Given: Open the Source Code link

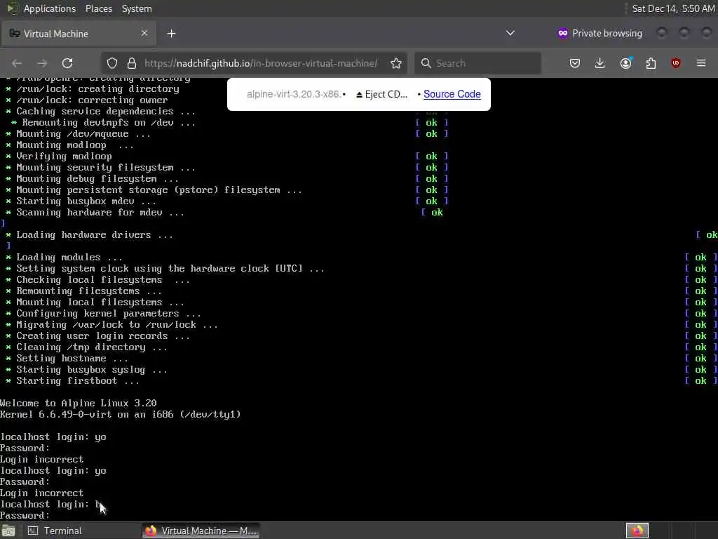Looking at the screenshot, I should point(452,94).
